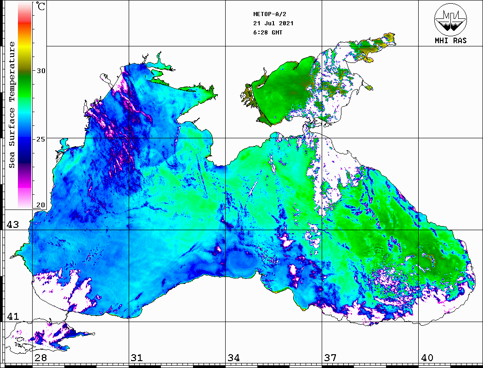This screenshot has height=368, width=483.
Task: Click the '°C' unit label
Action: point(40,6)
